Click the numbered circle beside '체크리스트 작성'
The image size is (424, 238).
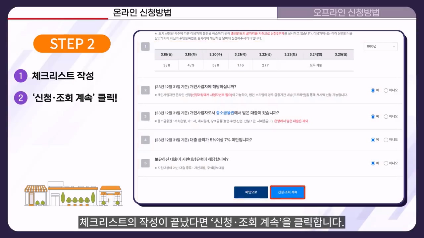click(21, 76)
